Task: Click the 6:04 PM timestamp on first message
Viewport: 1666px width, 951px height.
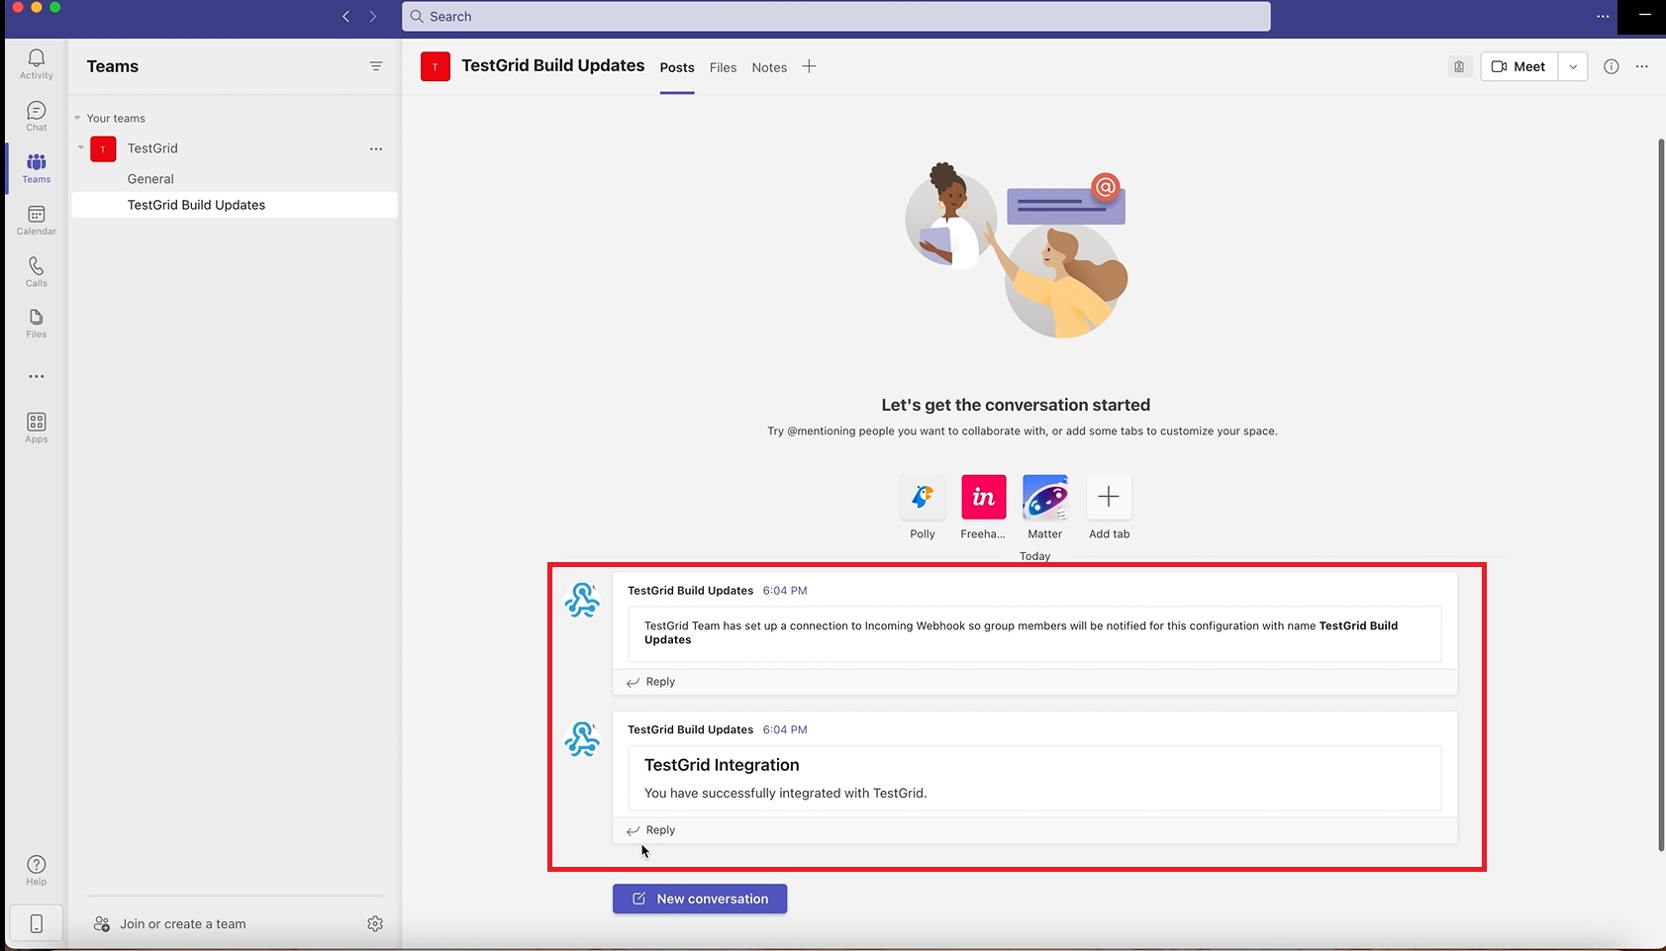Action: (785, 591)
